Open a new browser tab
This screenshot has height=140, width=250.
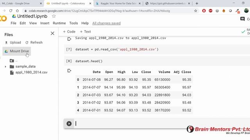(x=197, y=3)
